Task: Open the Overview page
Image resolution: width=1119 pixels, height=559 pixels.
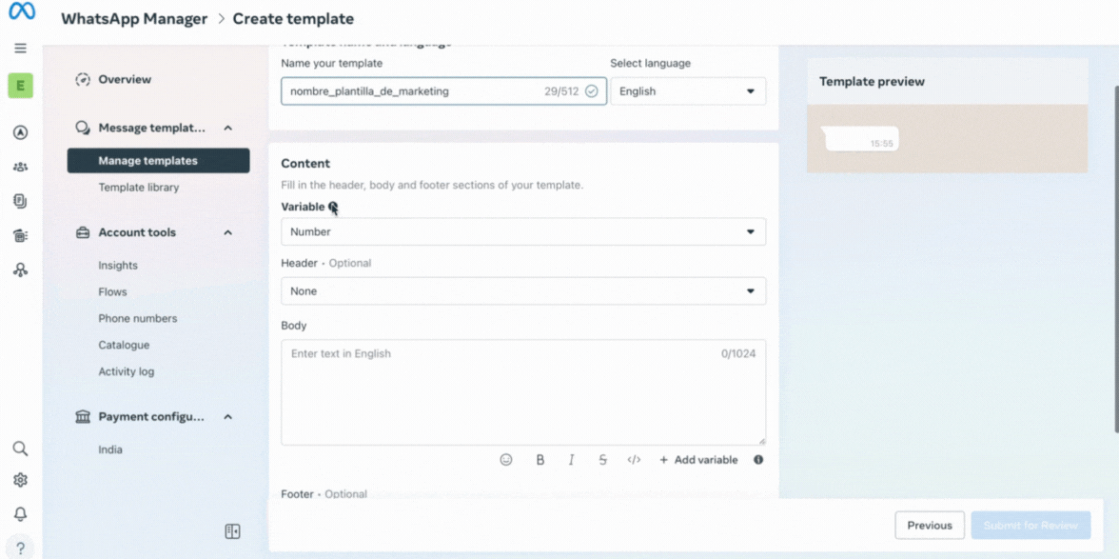Action: 125,79
